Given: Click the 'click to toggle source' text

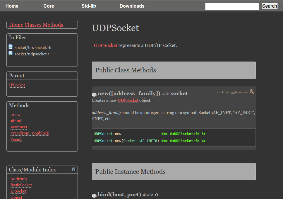Looking at the screenshot, I should [232, 92].
